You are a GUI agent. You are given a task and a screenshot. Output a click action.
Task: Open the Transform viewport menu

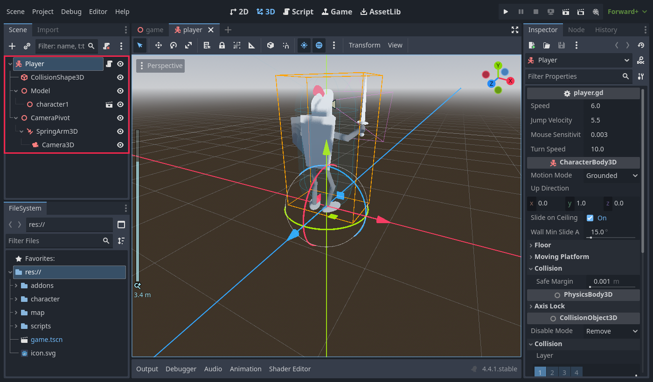pyautogui.click(x=364, y=45)
